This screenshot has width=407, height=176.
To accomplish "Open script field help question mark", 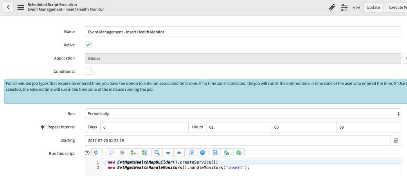I will click(x=87, y=153).
